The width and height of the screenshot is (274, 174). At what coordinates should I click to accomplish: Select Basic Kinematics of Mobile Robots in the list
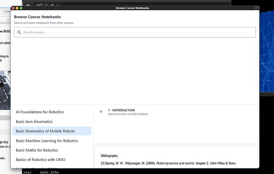pos(45,131)
